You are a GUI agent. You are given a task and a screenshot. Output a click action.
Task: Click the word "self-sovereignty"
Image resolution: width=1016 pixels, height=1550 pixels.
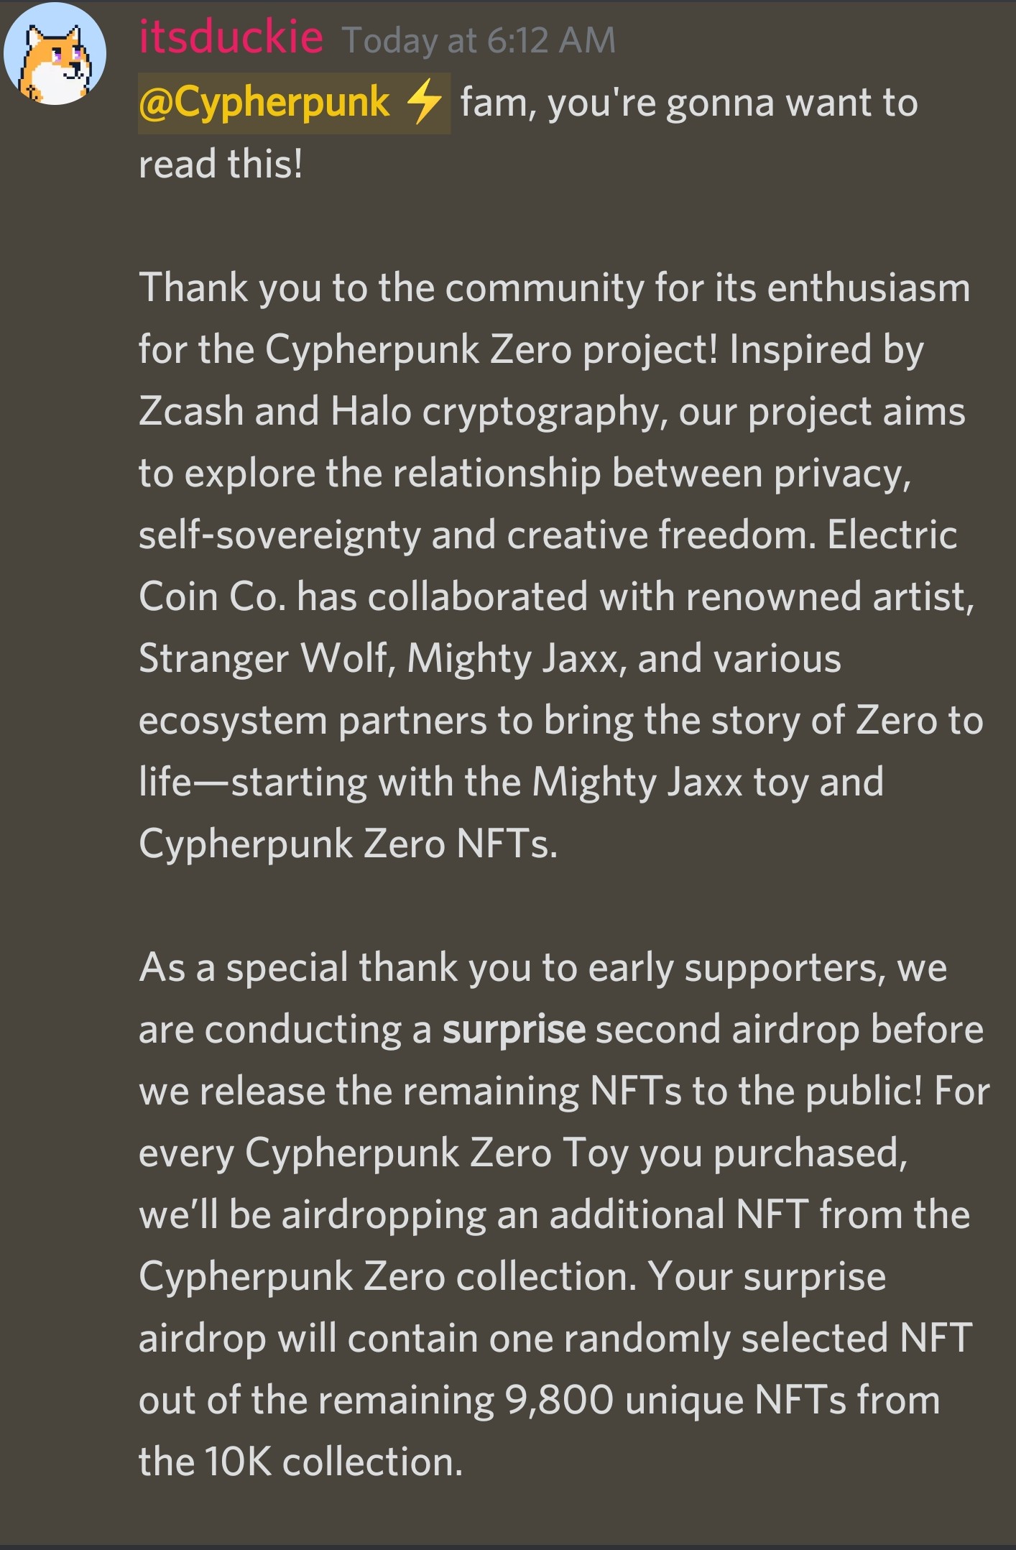[x=280, y=536]
